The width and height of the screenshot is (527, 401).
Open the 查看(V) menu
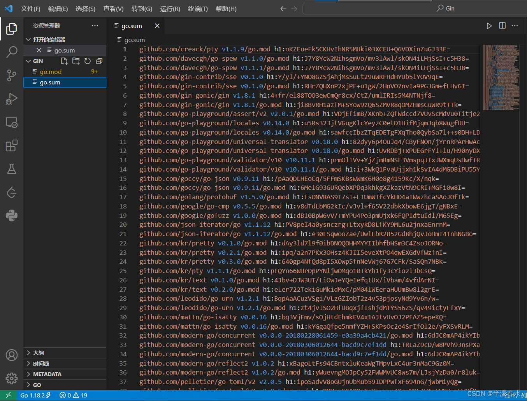[113, 9]
